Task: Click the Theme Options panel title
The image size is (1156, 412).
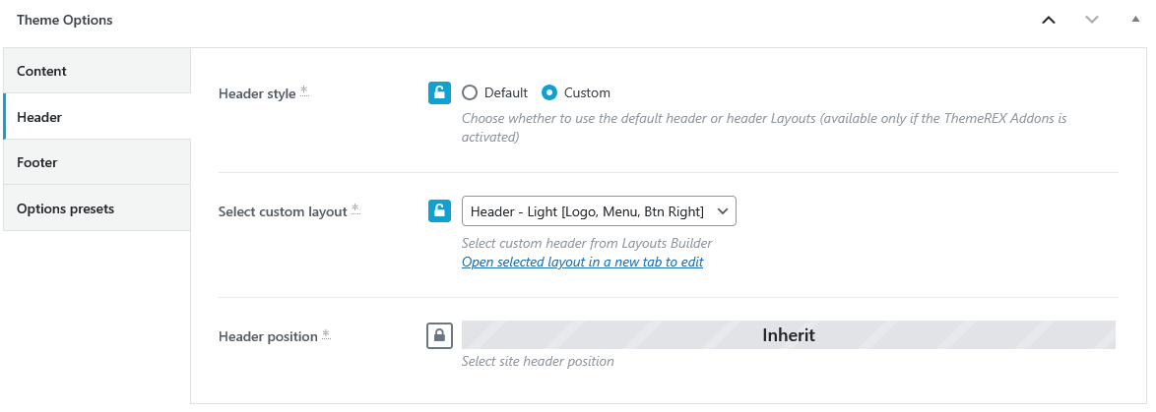Action: click(x=65, y=20)
